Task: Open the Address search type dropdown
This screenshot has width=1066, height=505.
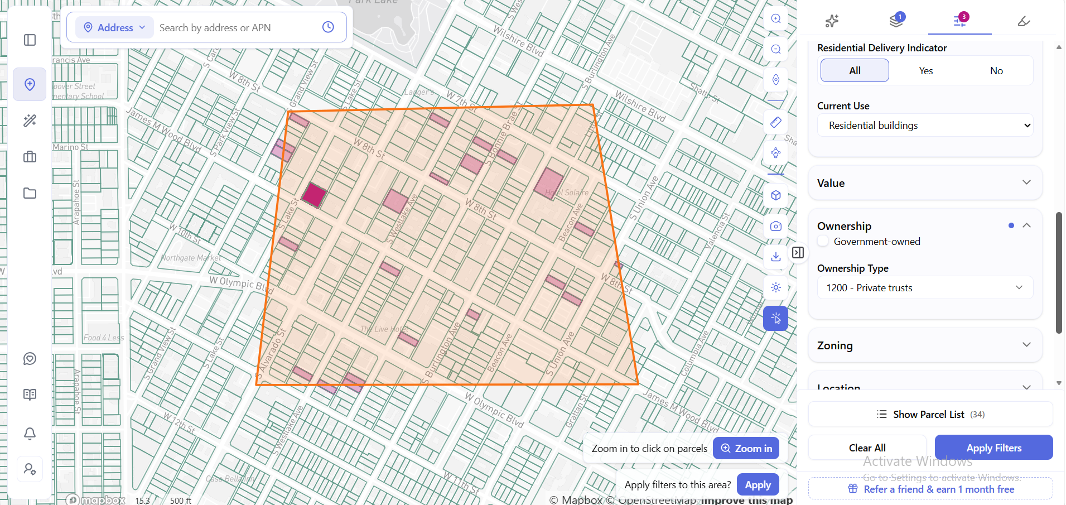Action: pos(114,27)
